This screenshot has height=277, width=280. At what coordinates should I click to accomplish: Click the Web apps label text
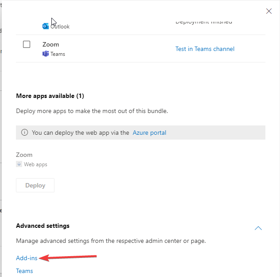coord(35,164)
